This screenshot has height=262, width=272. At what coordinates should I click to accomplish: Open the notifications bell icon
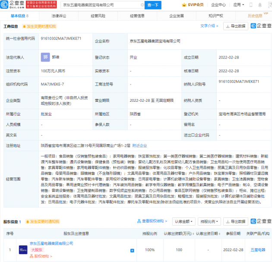pyautogui.click(x=259, y=5)
